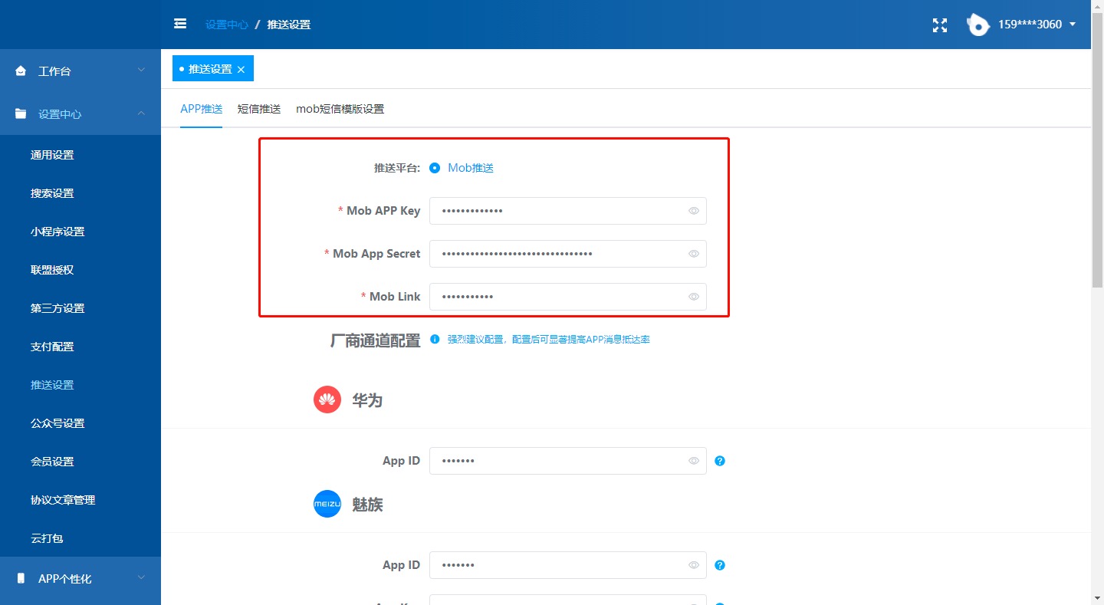
Task: Switch to the 短信推送 tab
Action: 259,109
